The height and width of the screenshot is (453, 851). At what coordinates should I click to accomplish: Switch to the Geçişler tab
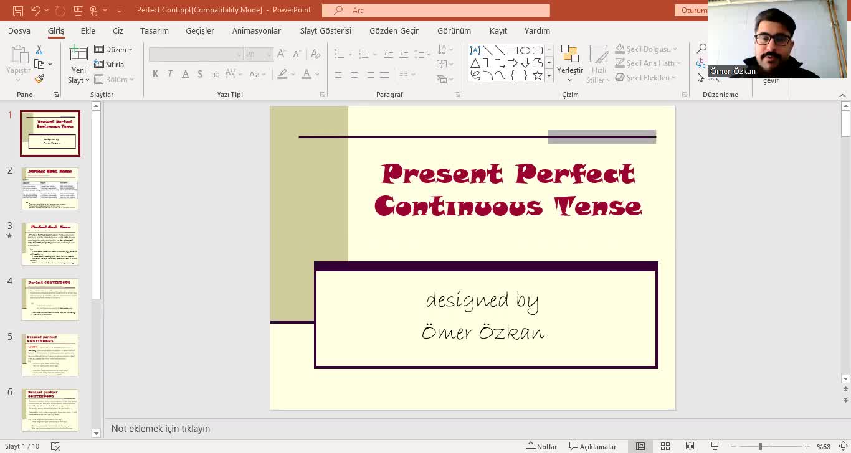click(200, 30)
